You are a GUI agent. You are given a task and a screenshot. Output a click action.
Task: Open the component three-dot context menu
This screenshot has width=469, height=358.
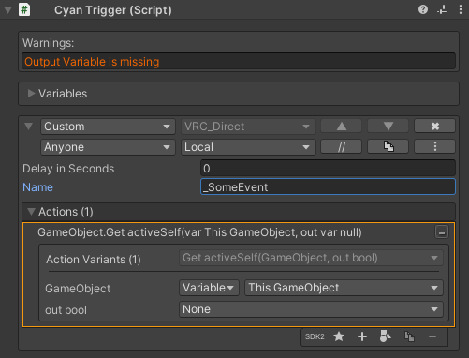click(461, 9)
